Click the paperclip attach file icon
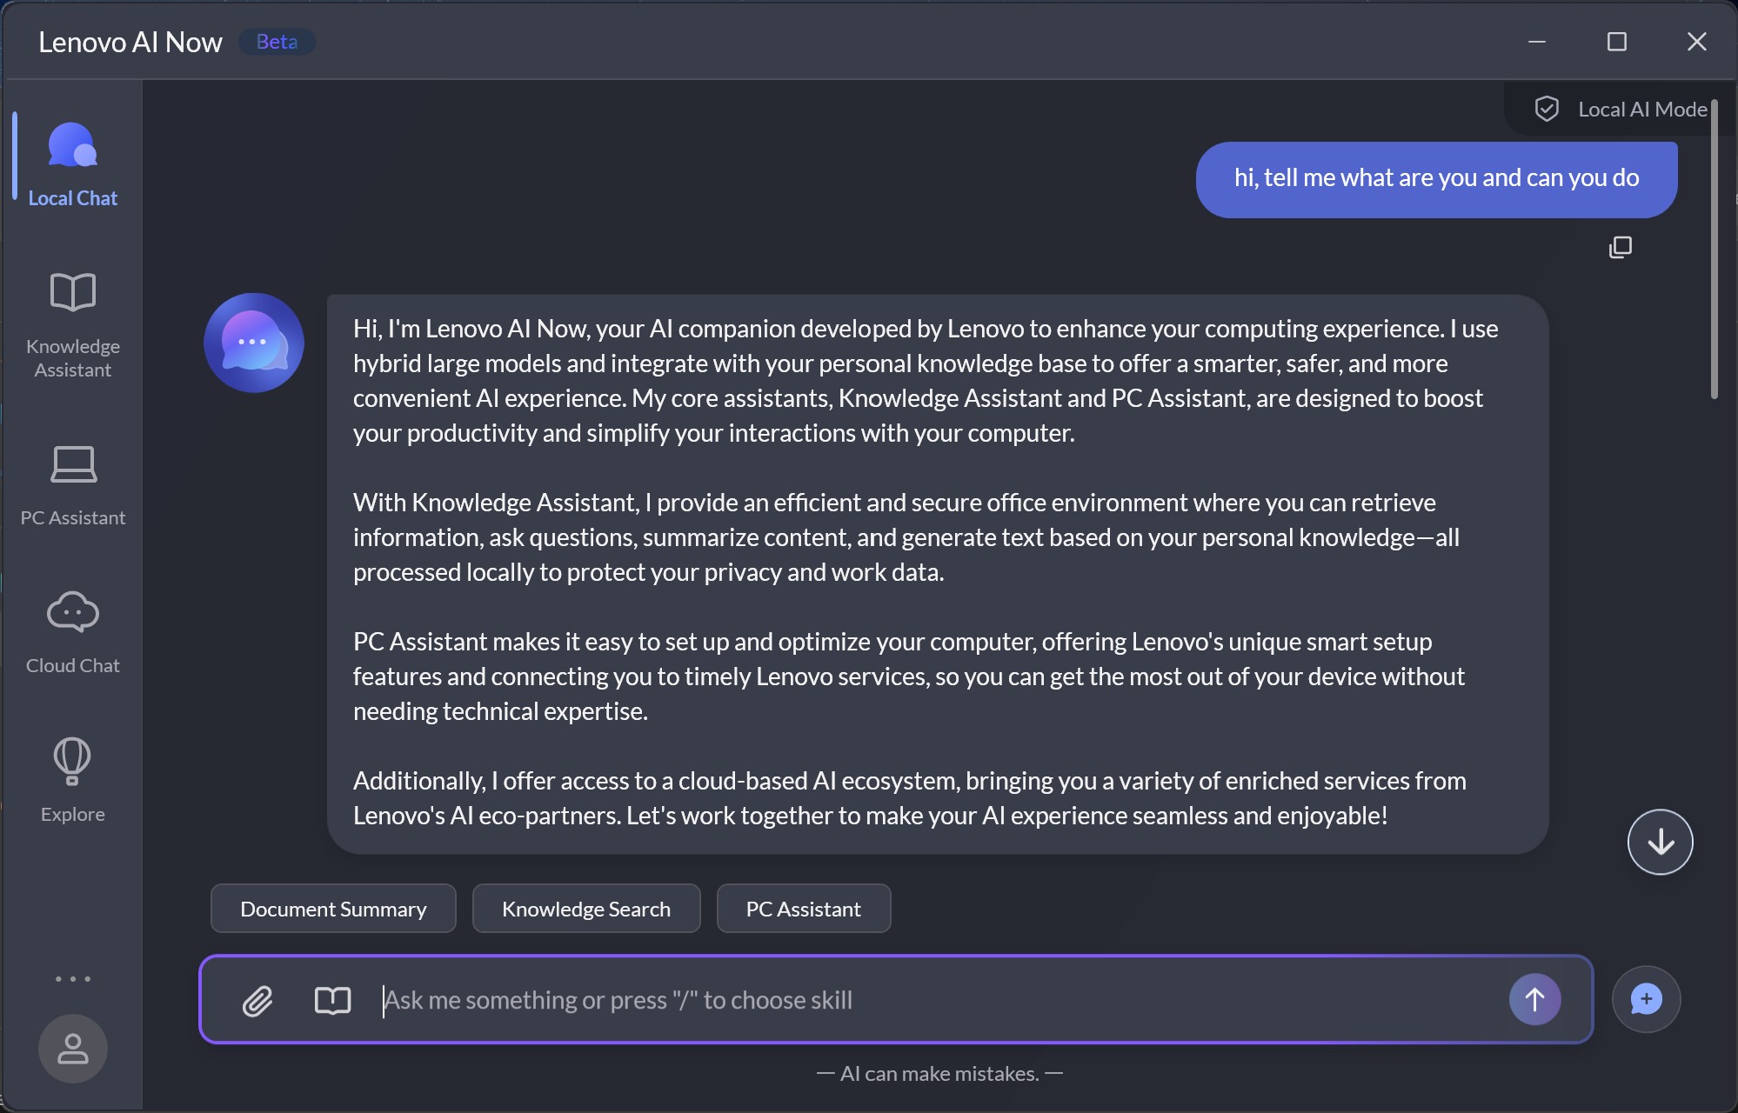This screenshot has width=1738, height=1113. coord(257,1000)
